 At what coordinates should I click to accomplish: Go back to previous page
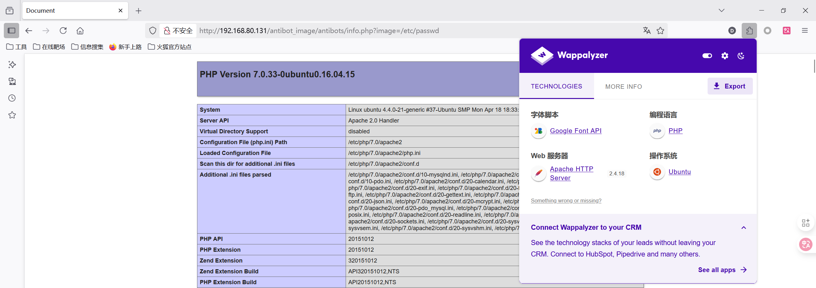[29, 31]
